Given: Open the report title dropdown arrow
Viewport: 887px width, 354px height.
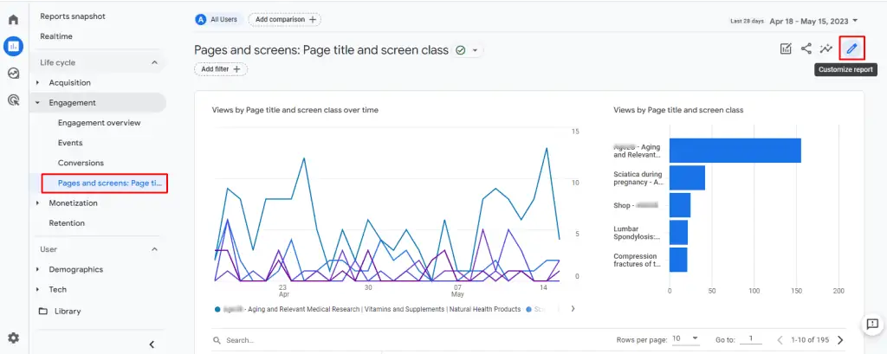Looking at the screenshot, I should click(x=476, y=50).
